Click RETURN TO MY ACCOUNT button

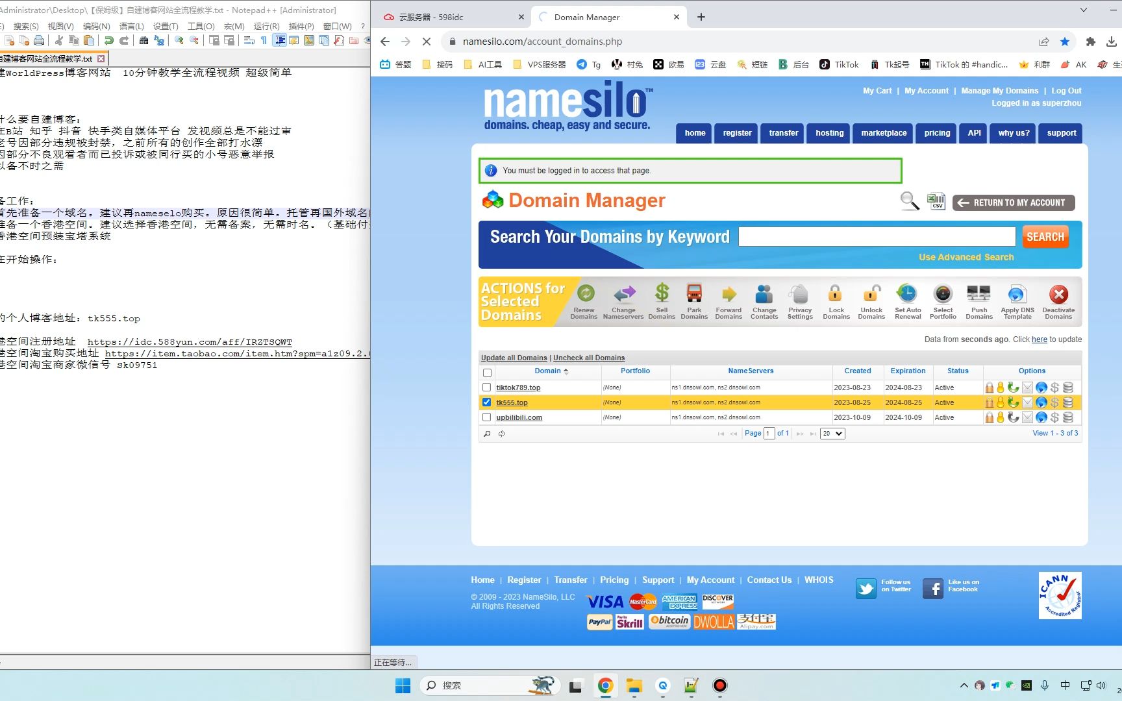pyautogui.click(x=1013, y=203)
